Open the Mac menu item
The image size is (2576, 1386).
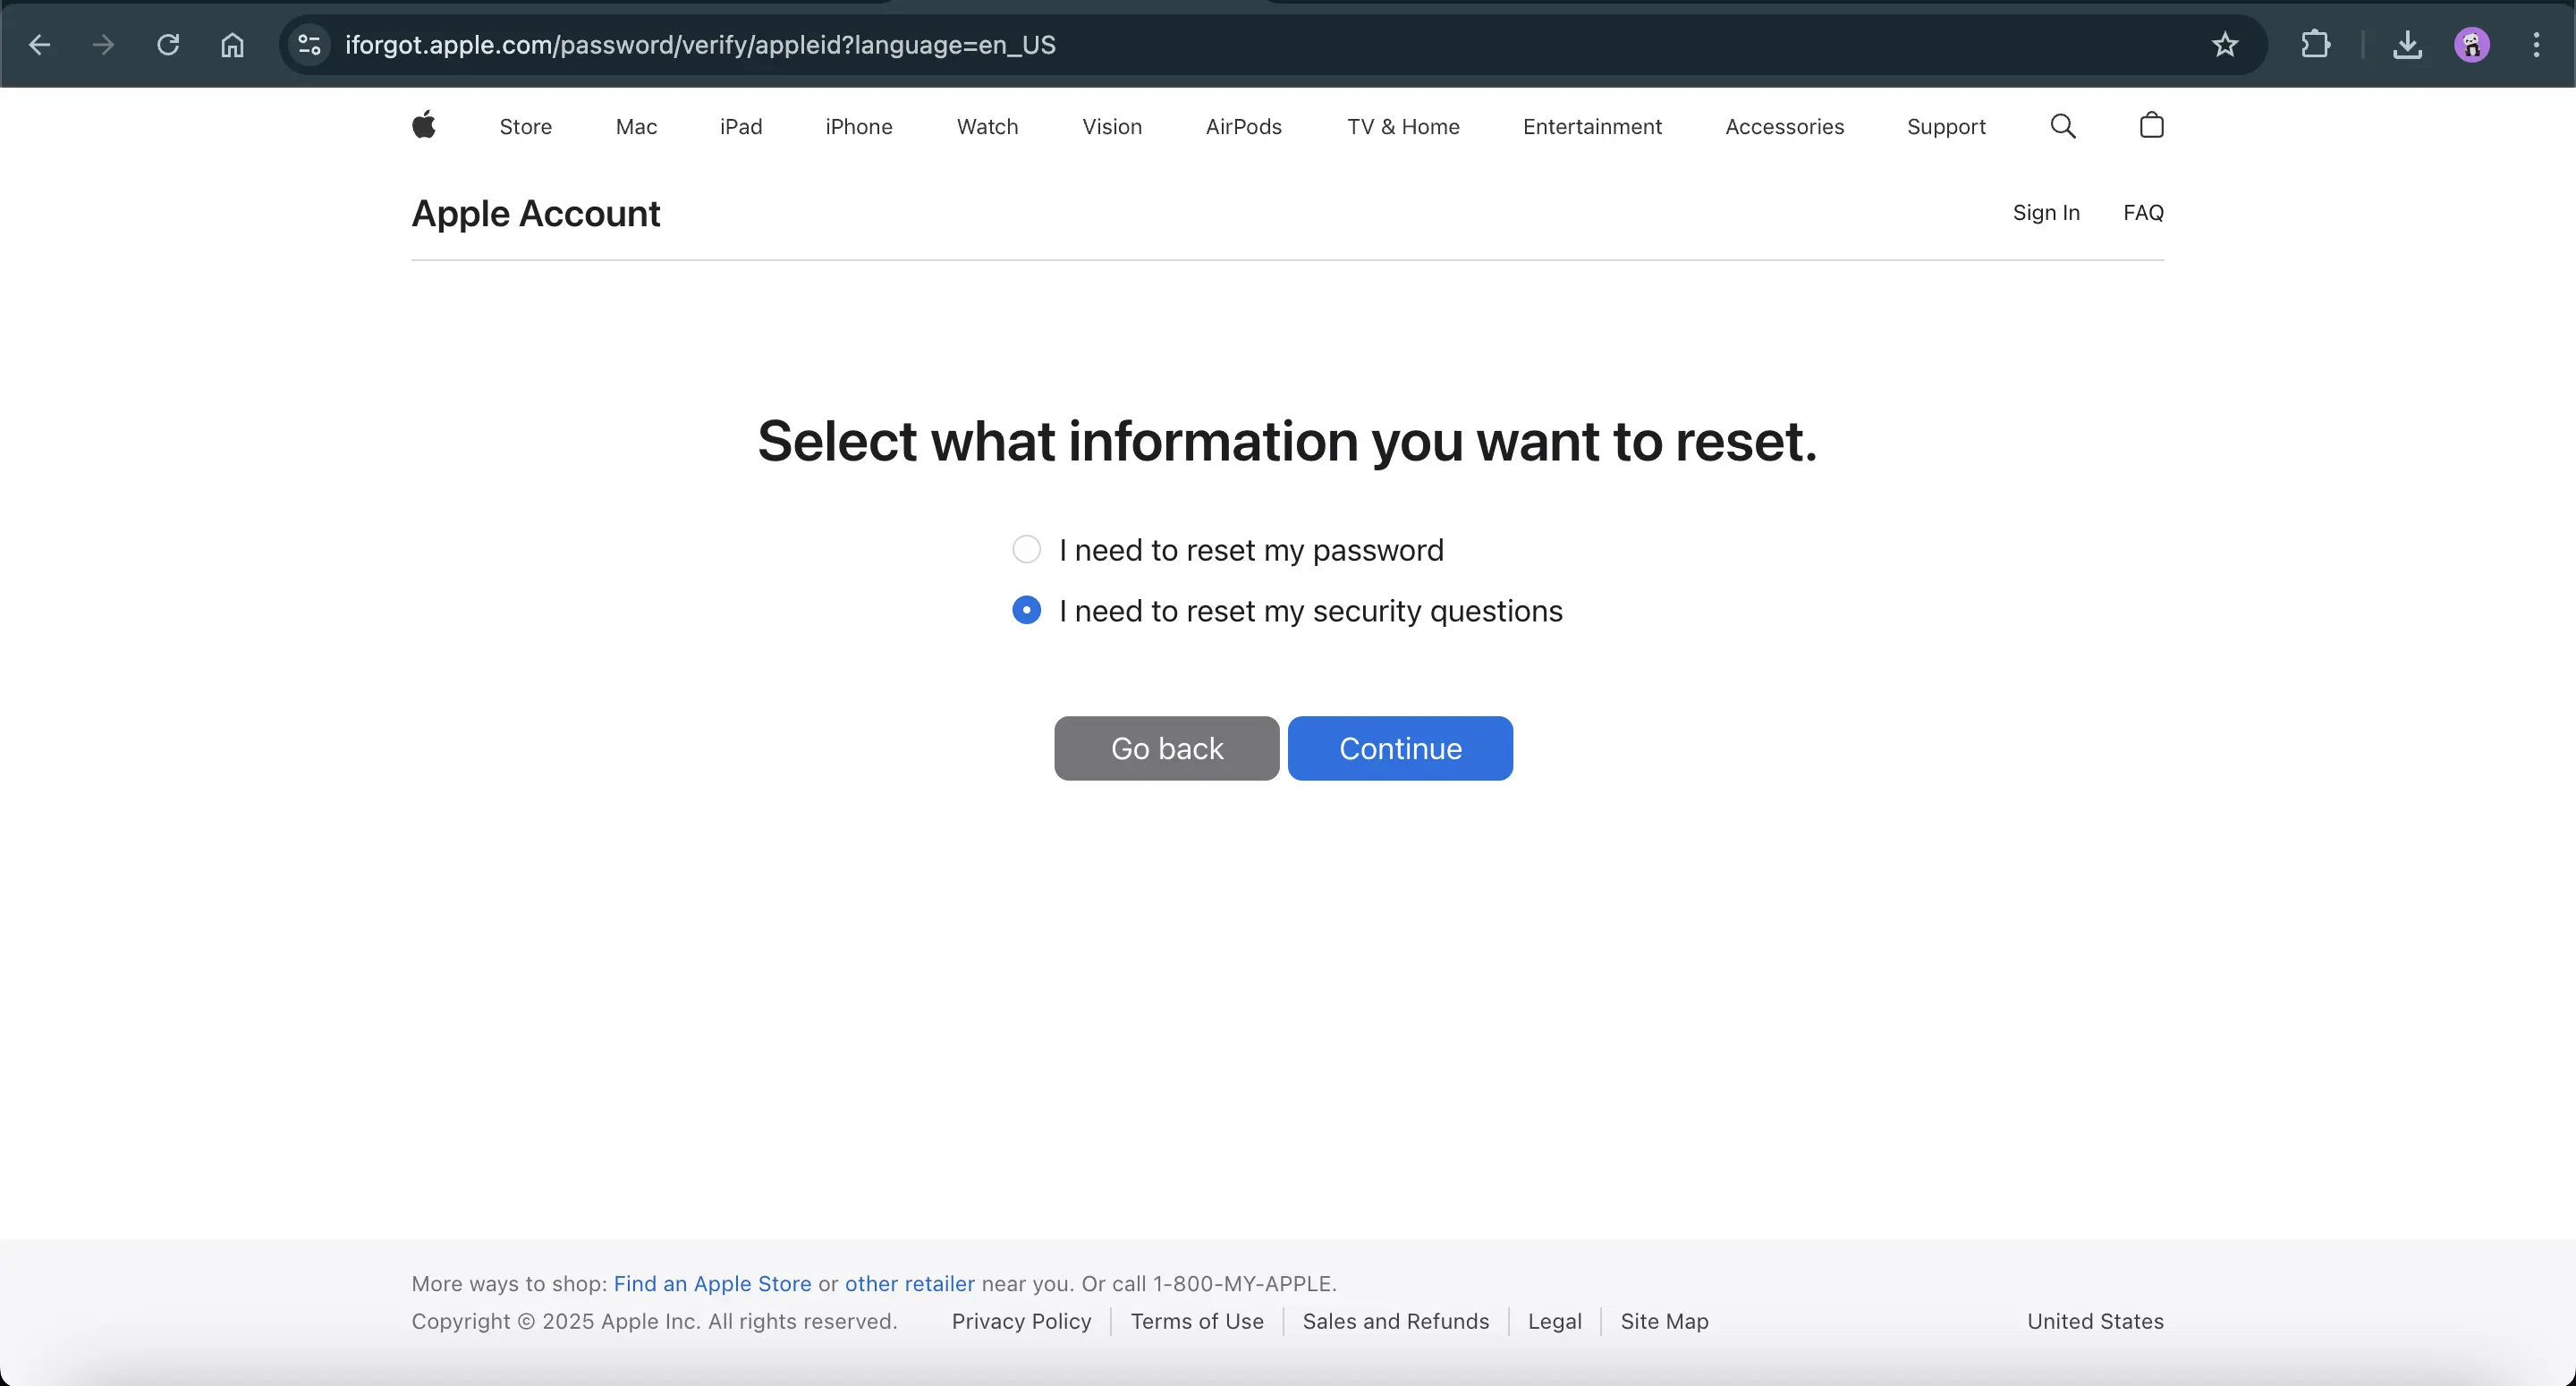[x=636, y=127]
